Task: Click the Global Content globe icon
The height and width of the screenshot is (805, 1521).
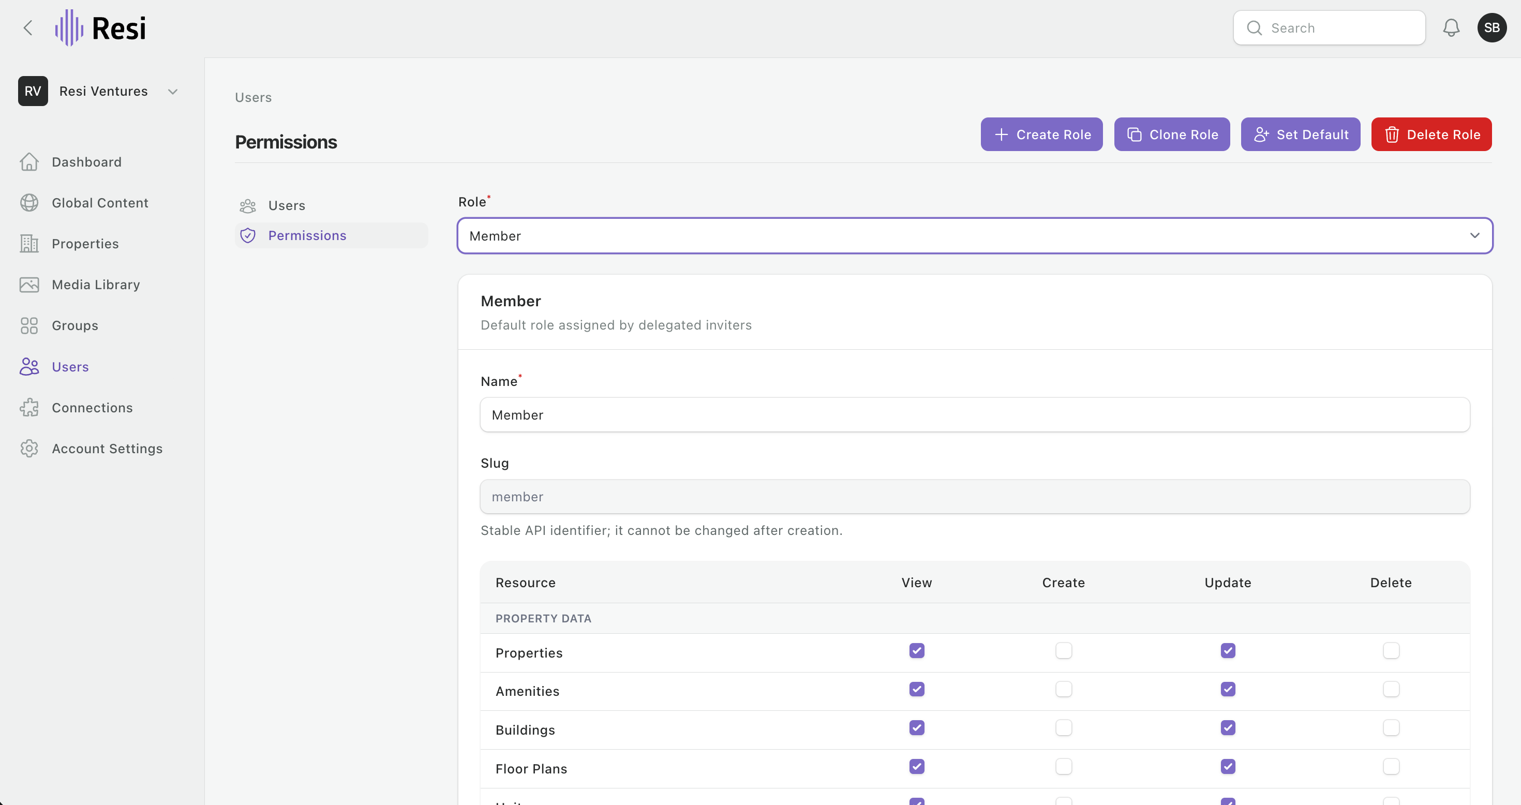Action: 29,203
